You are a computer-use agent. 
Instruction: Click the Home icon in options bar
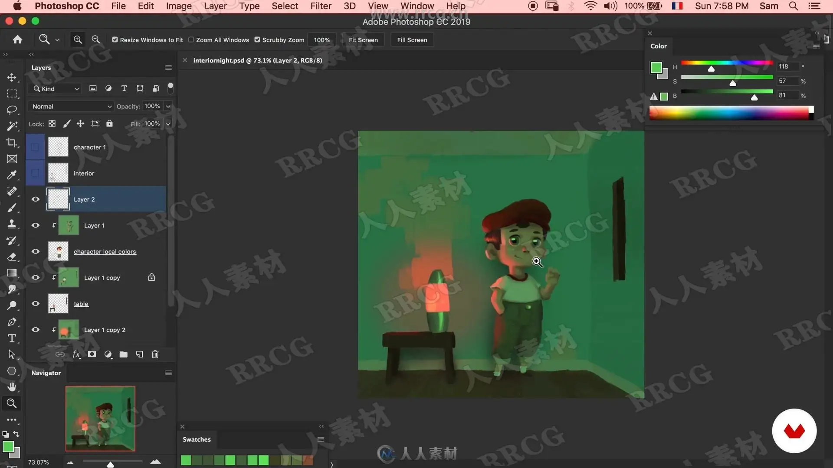(x=17, y=39)
